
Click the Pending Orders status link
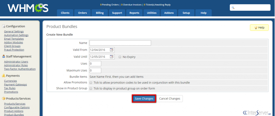tap(110, 5)
